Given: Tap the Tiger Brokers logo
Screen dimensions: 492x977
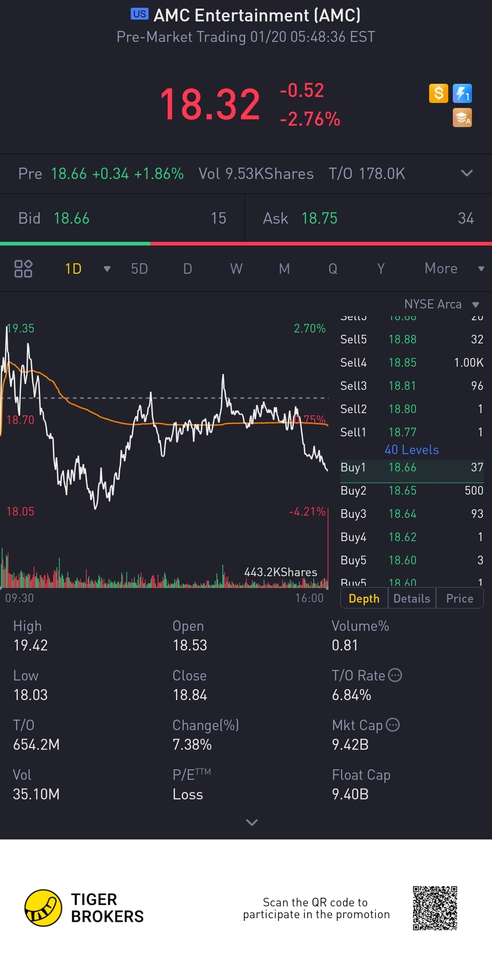Looking at the screenshot, I should (x=43, y=908).
